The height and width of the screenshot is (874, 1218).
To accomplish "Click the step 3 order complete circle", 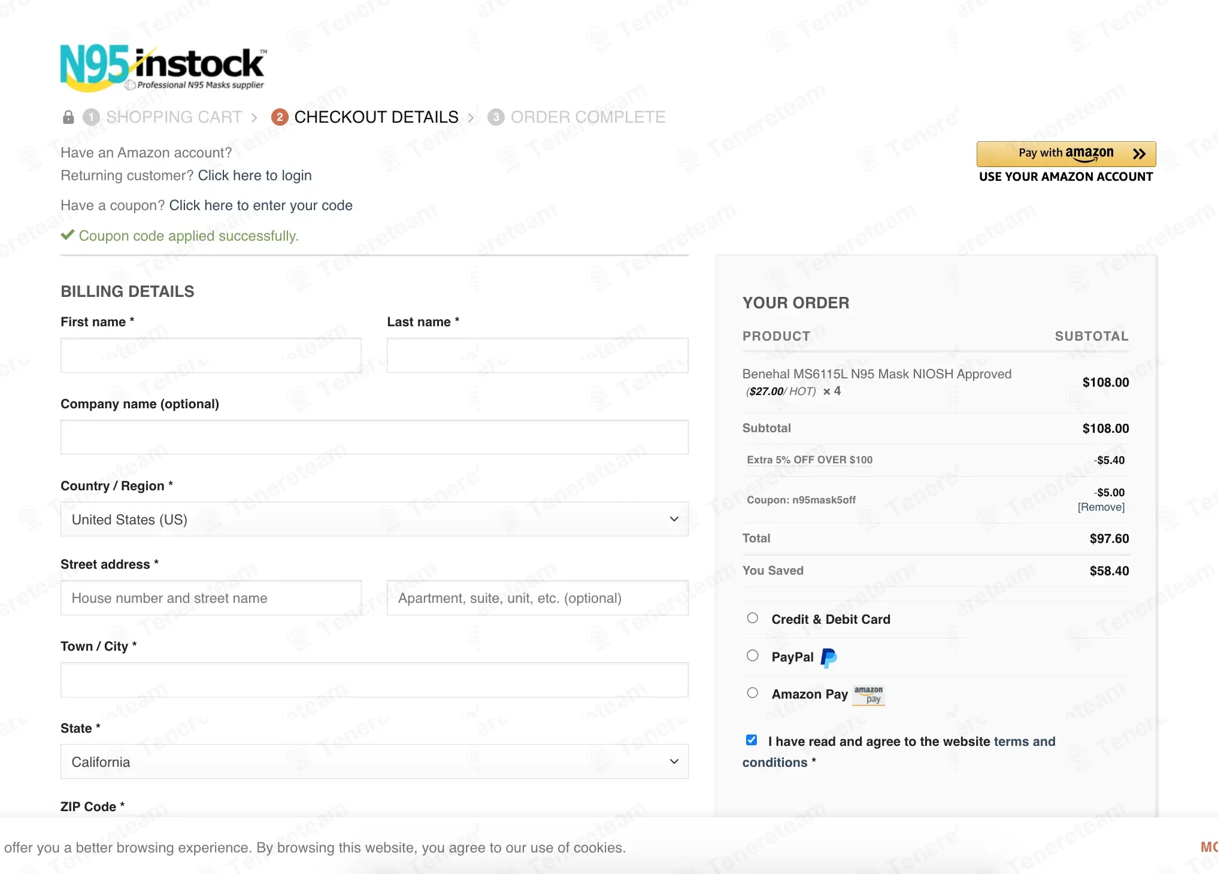I will 496,117.
